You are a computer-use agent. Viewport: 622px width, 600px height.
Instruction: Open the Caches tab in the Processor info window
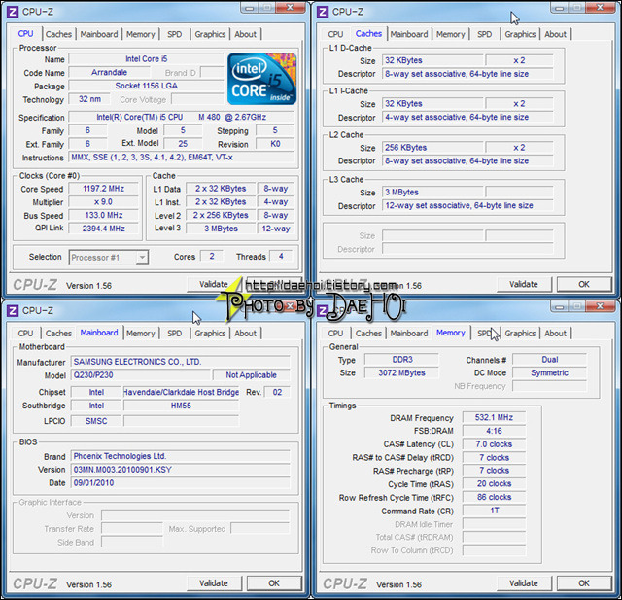pyautogui.click(x=58, y=34)
